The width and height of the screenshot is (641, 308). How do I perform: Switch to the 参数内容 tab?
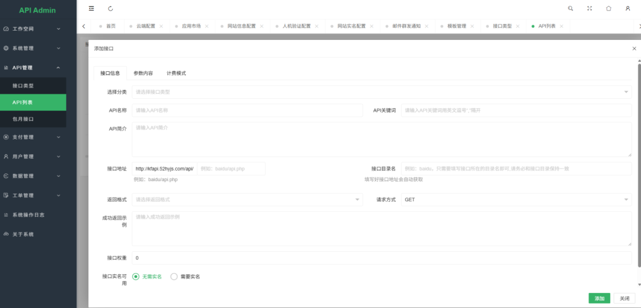143,74
